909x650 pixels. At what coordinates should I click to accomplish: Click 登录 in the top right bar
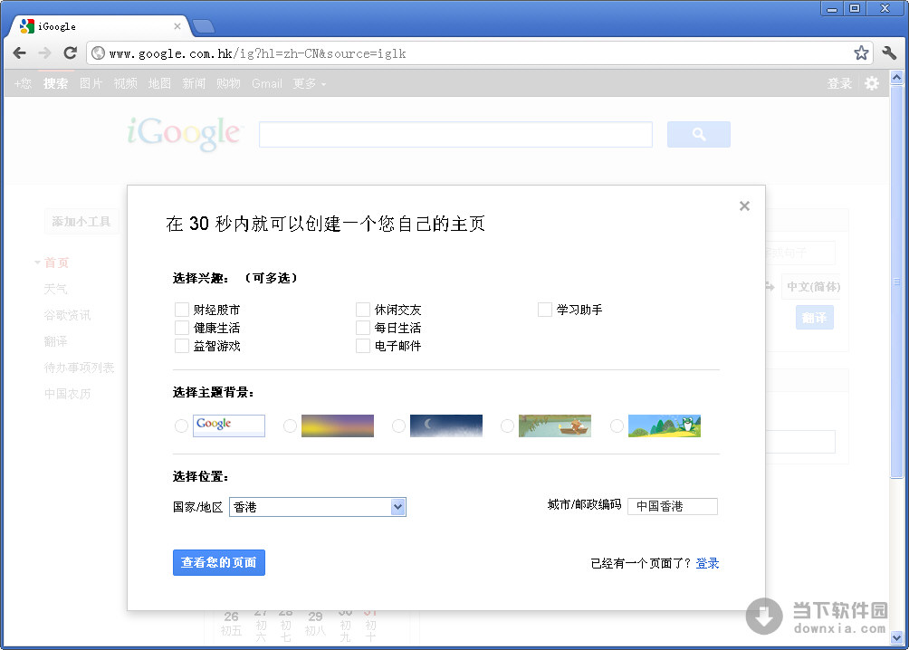839,83
